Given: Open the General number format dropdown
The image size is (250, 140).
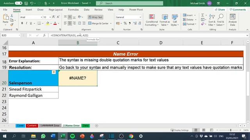Looking at the screenshot, I should pos(140,17).
